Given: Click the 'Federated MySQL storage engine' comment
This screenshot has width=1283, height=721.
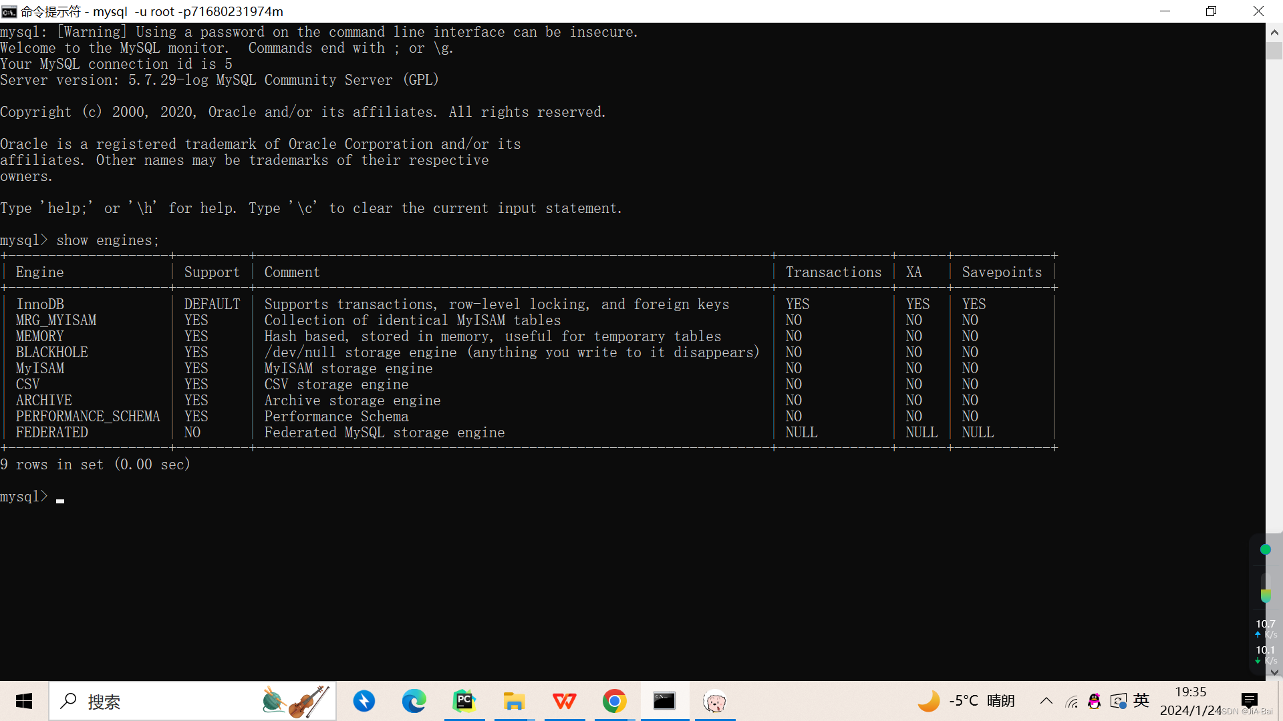Looking at the screenshot, I should (x=385, y=433).
